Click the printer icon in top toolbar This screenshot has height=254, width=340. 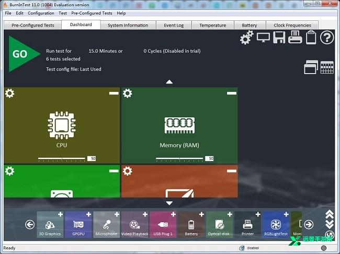click(x=295, y=38)
